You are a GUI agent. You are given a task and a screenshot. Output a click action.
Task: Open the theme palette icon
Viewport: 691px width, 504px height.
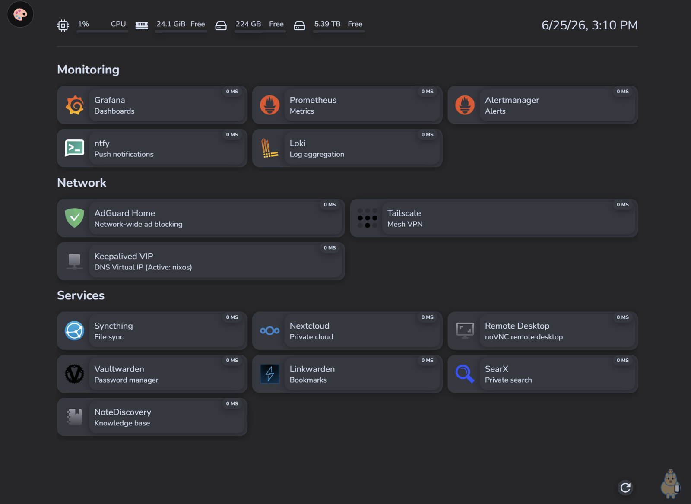[20, 14]
